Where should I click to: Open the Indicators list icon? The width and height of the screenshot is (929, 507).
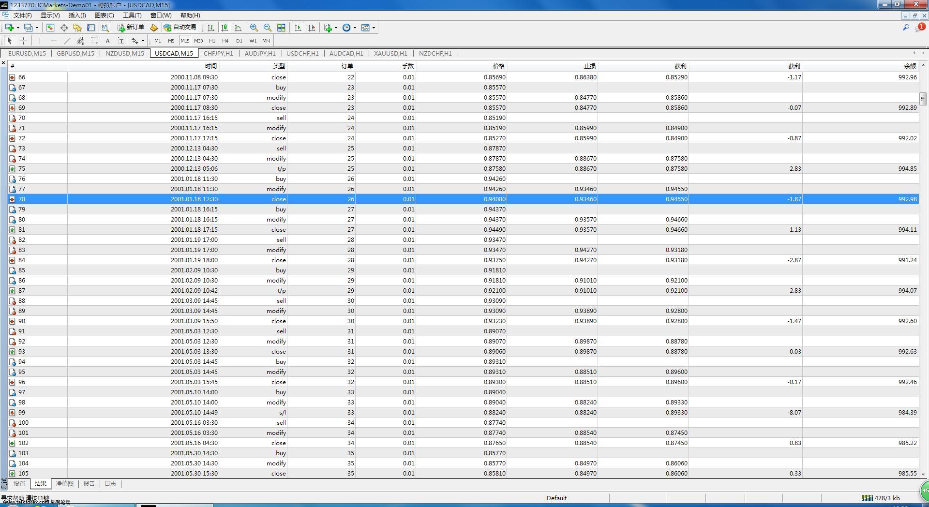point(328,28)
